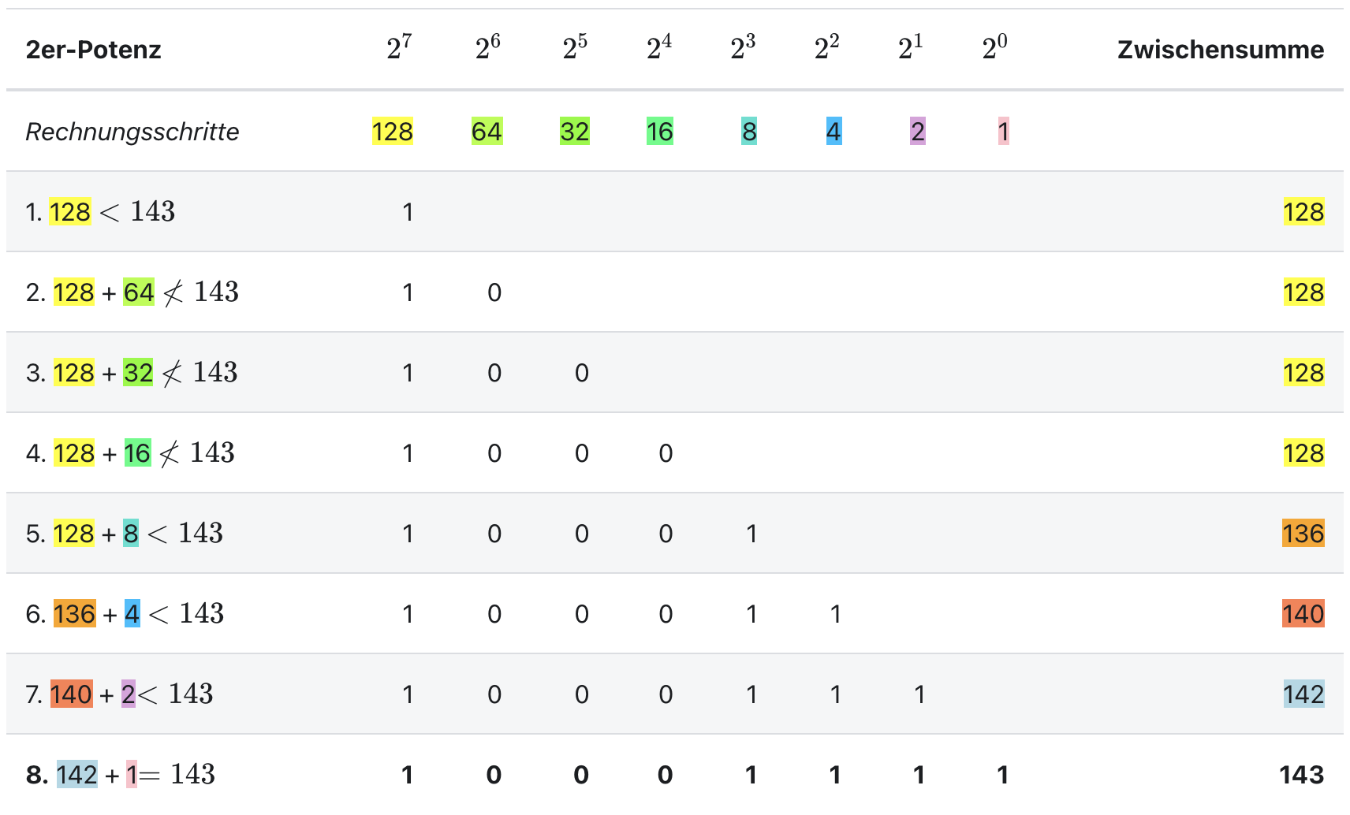1350x815 pixels.
Task: Select the green 32 in the Rechnungsschritte row
Action: 574,132
